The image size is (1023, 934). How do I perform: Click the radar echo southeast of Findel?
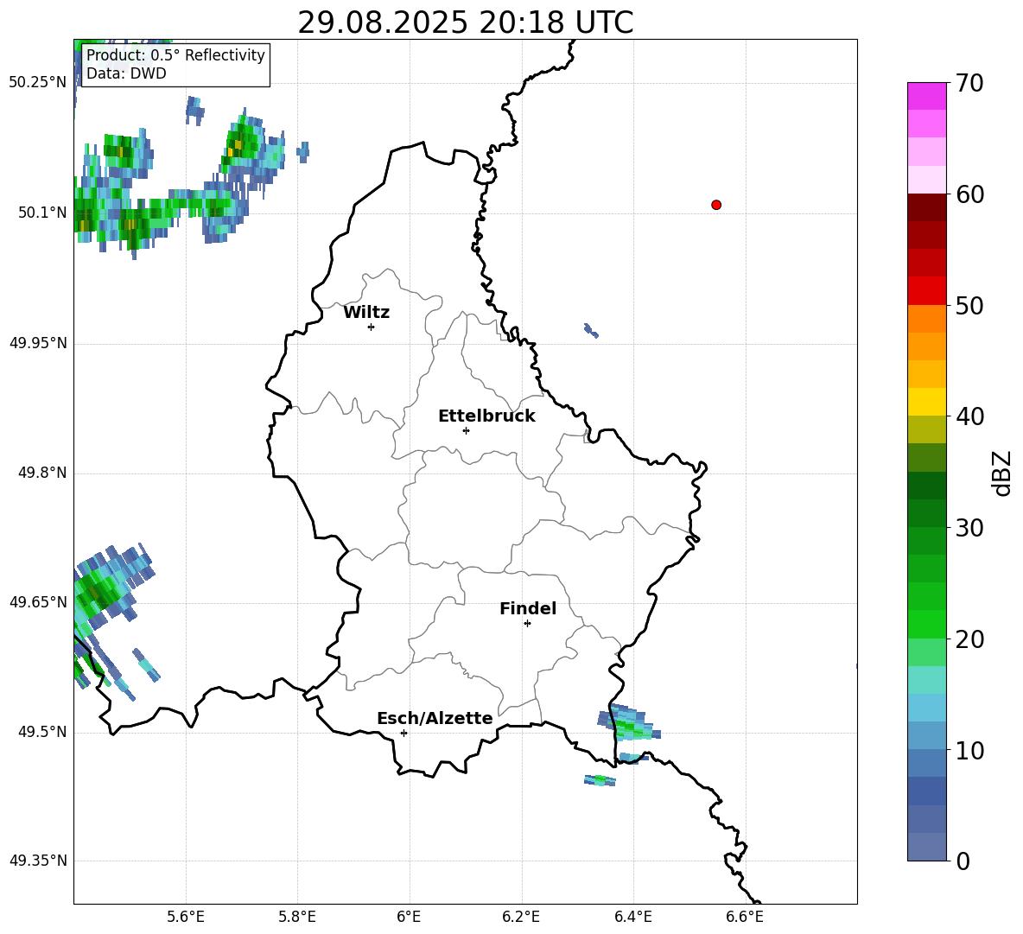pos(629,722)
